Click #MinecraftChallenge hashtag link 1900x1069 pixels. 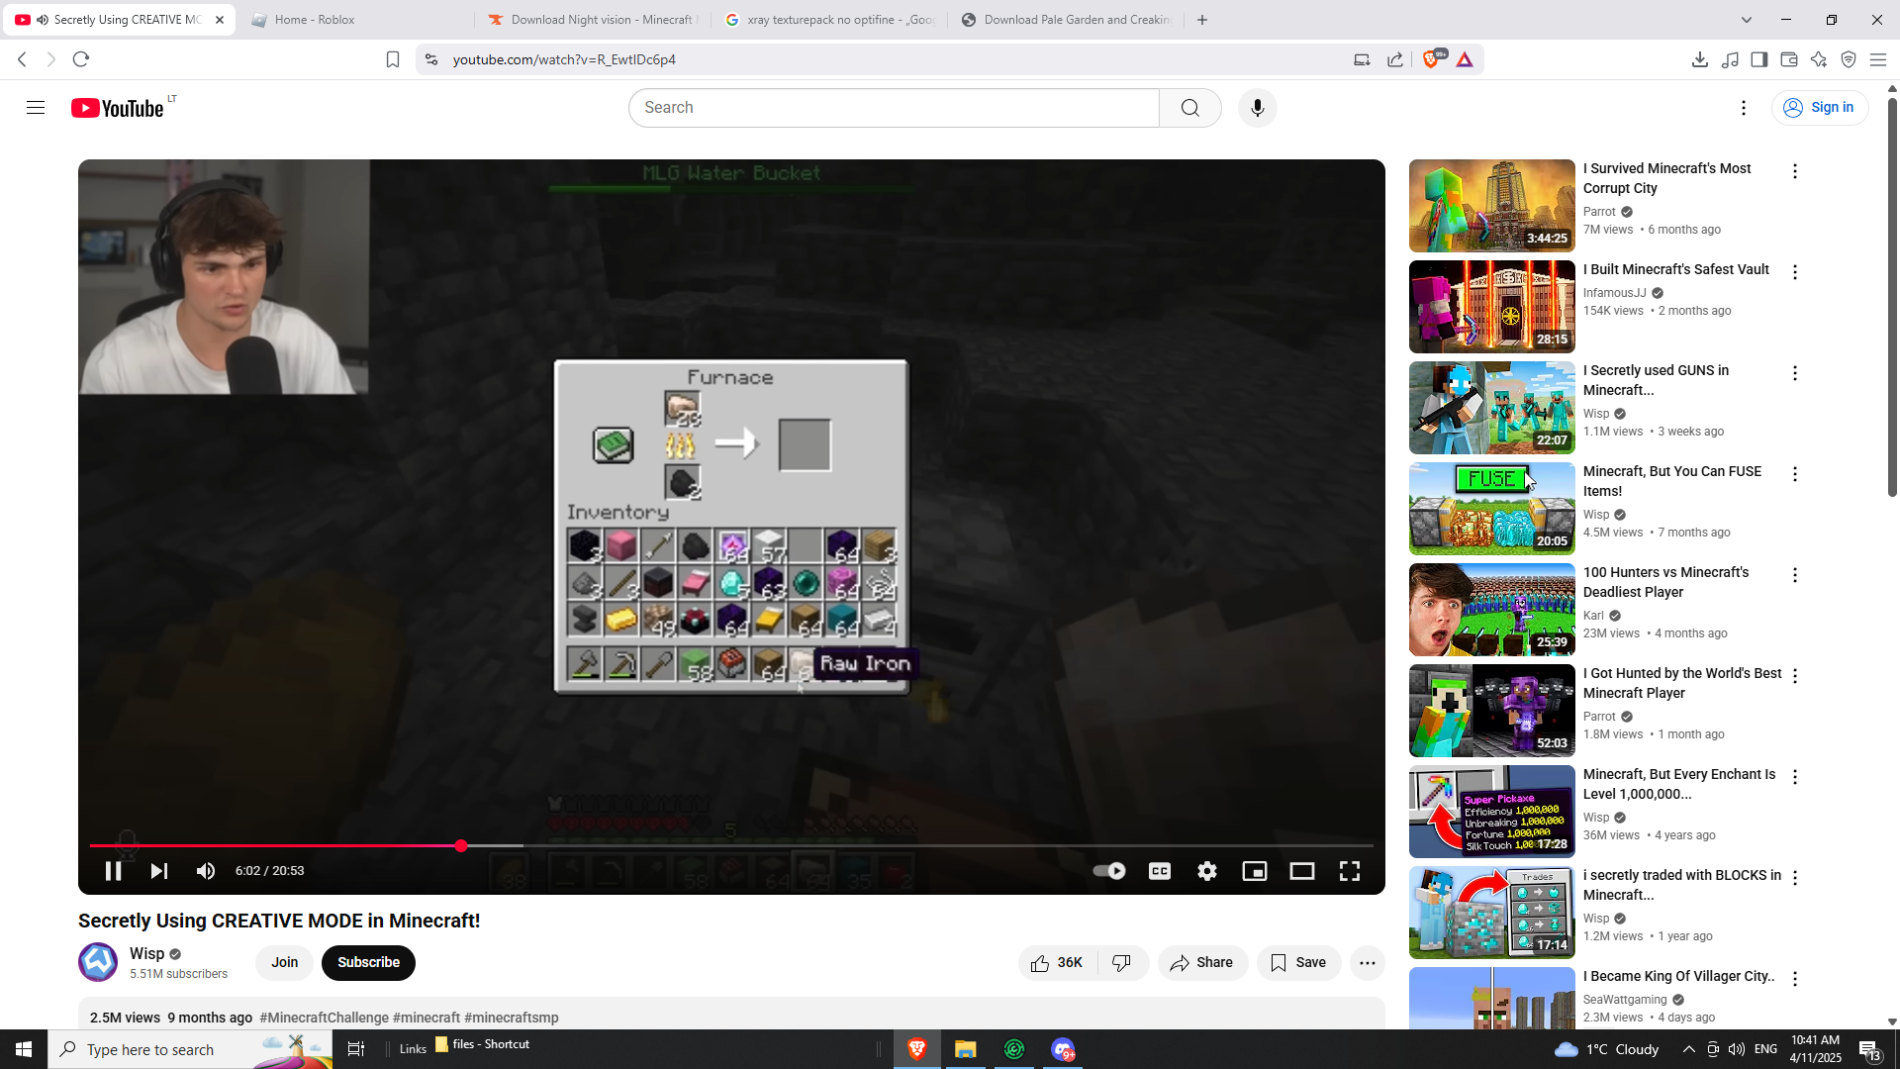coord(324,1018)
